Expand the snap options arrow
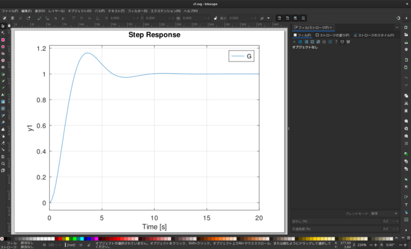This screenshot has height=249, width=411. click(406, 18)
